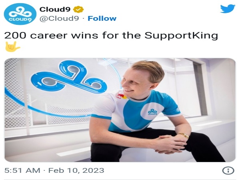Click the large Cloud9 wall logo in photo

tap(69, 77)
